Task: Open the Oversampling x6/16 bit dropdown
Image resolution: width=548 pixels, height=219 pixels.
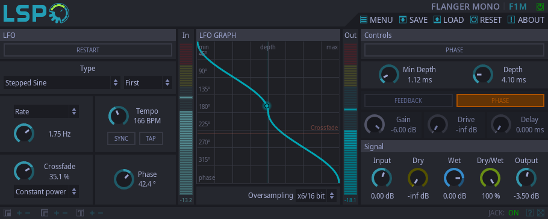Action: [316, 196]
